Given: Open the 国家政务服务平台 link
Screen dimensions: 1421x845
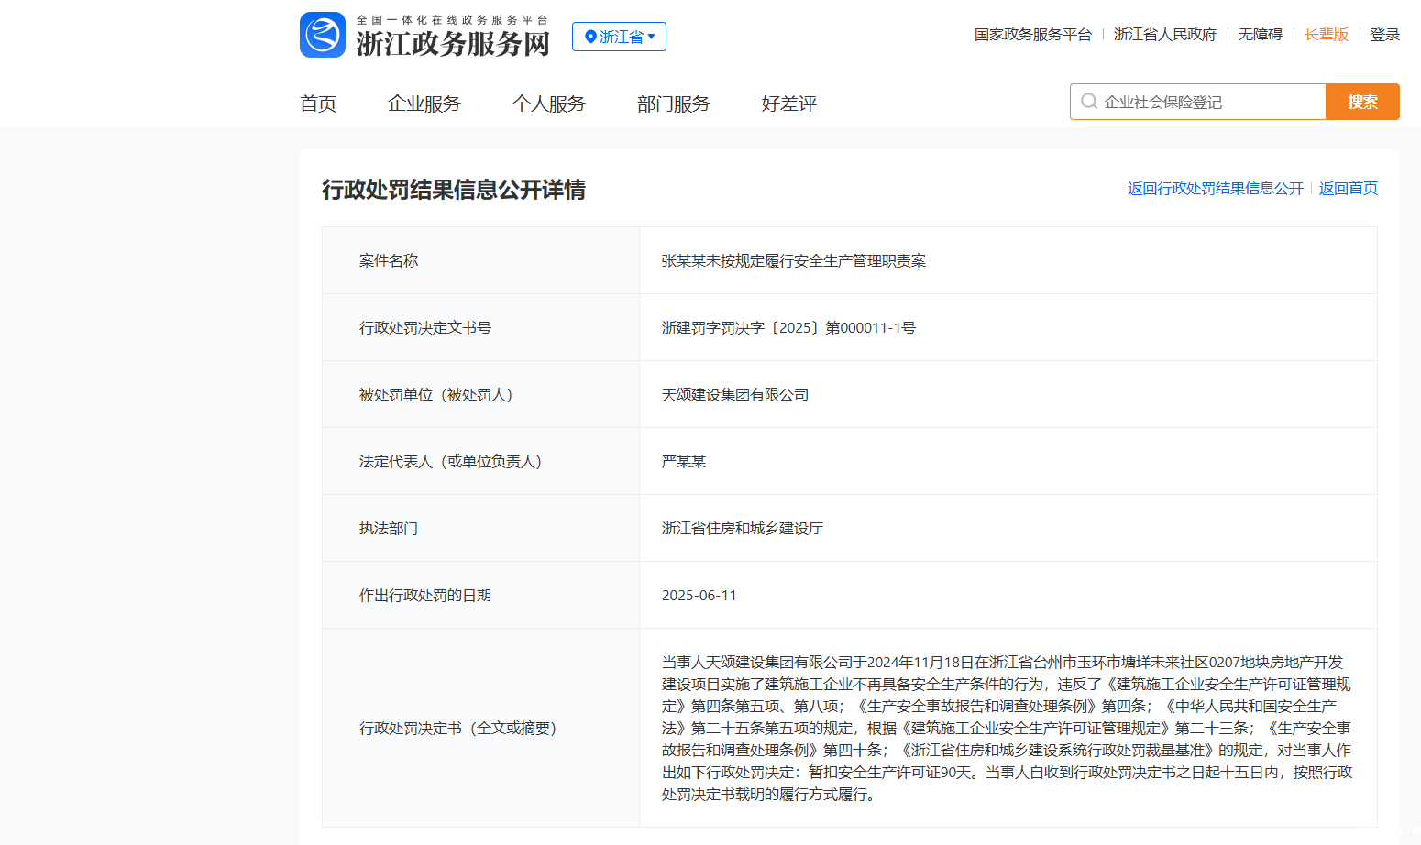Looking at the screenshot, I should pos(1032,35).
